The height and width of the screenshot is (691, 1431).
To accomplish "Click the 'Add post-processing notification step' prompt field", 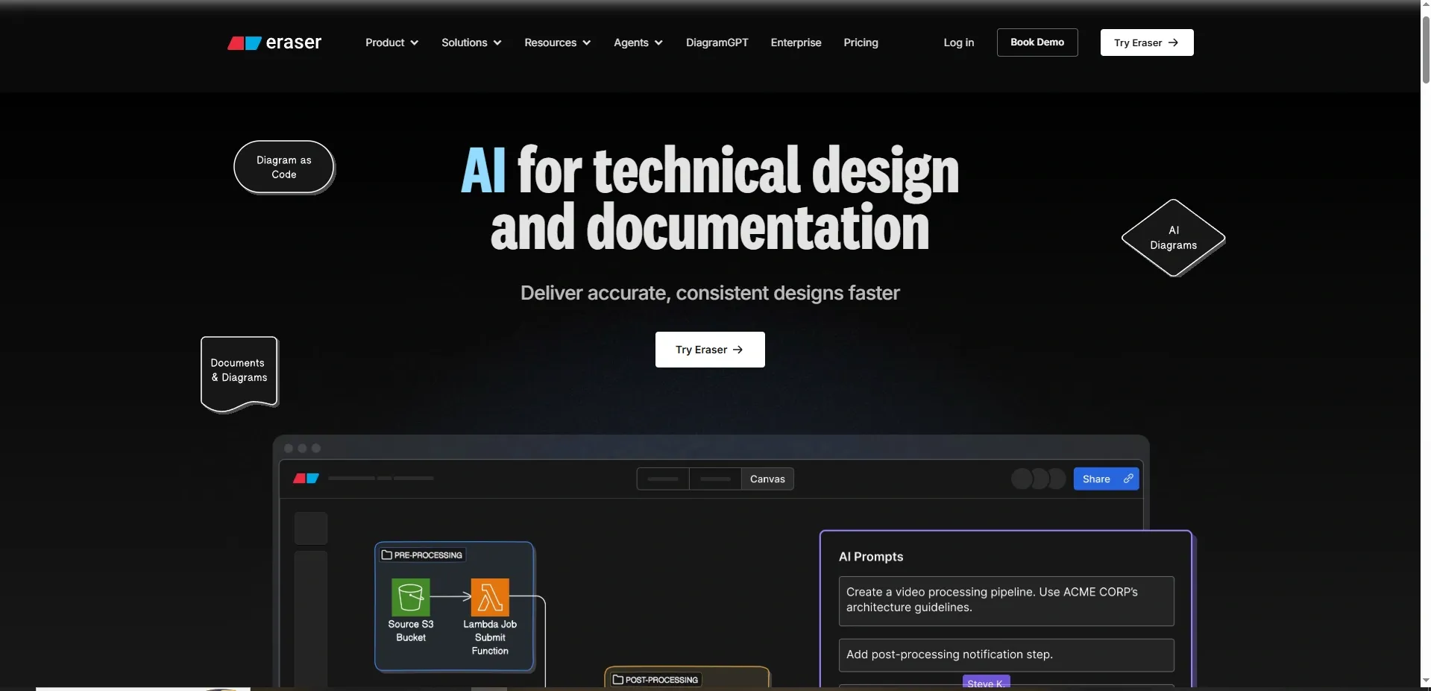I will (x=1006, y=654).
